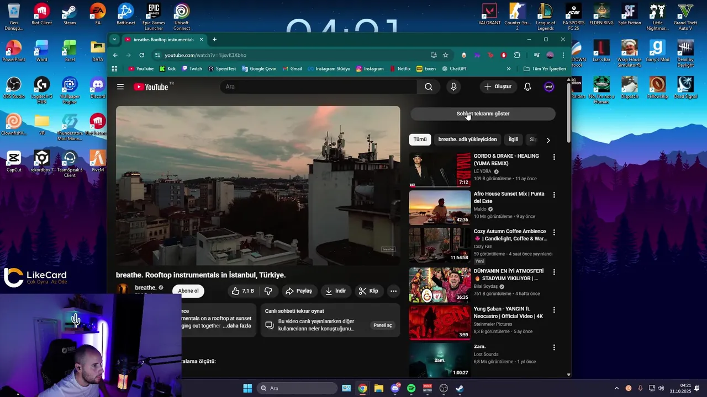This screenshot has width=707, height=397.
Task: Open the ChatGPT bookmark
Action: pos(455,69)
